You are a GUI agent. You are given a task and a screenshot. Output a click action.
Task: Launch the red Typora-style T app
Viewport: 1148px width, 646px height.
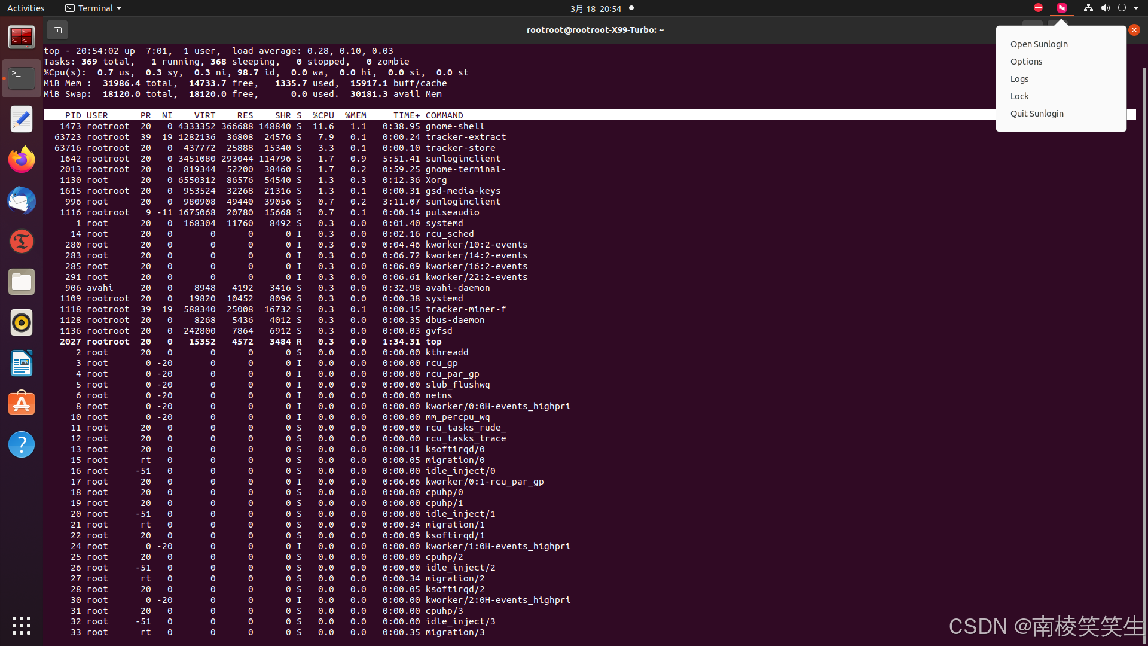point(22,241)
